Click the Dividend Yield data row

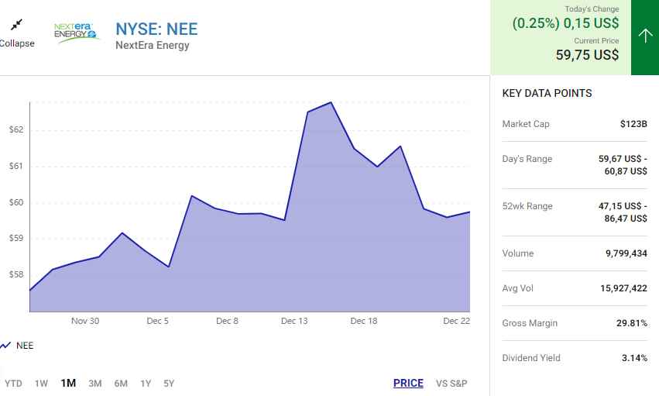[x=574, y=358]
